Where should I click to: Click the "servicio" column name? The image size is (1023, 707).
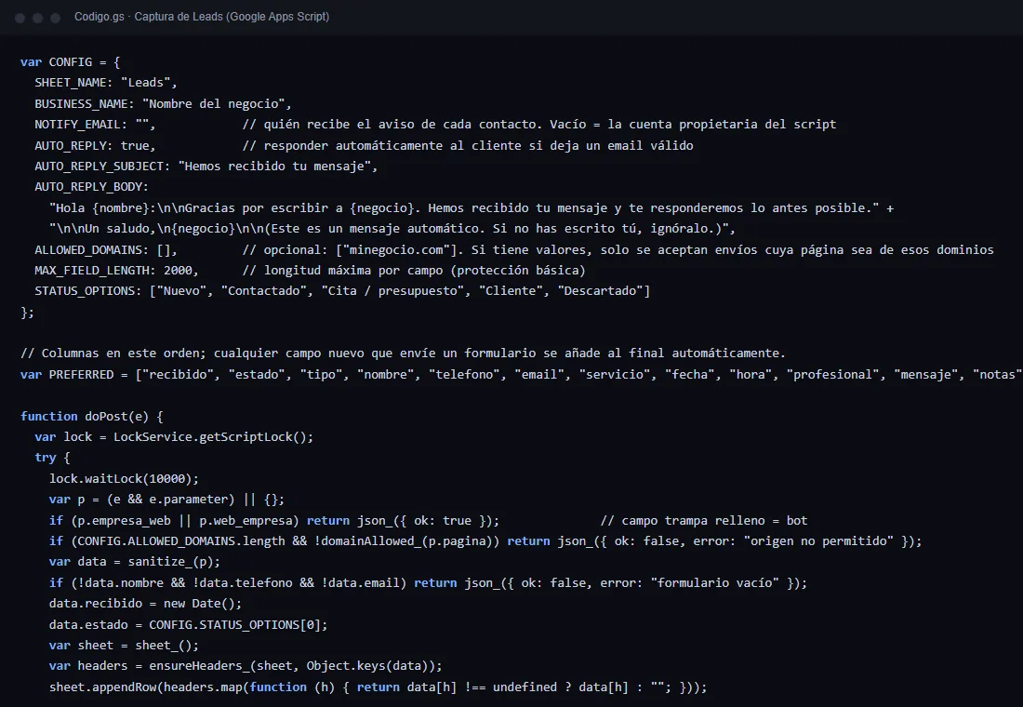click(x=616, y=374)
